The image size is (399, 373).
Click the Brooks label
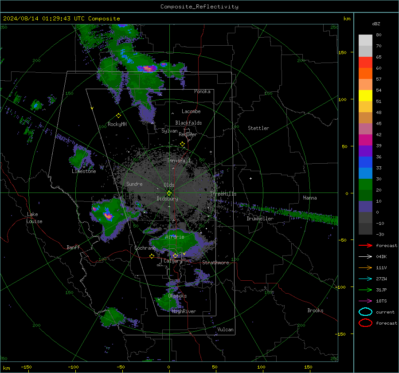[x=315, y=310]
